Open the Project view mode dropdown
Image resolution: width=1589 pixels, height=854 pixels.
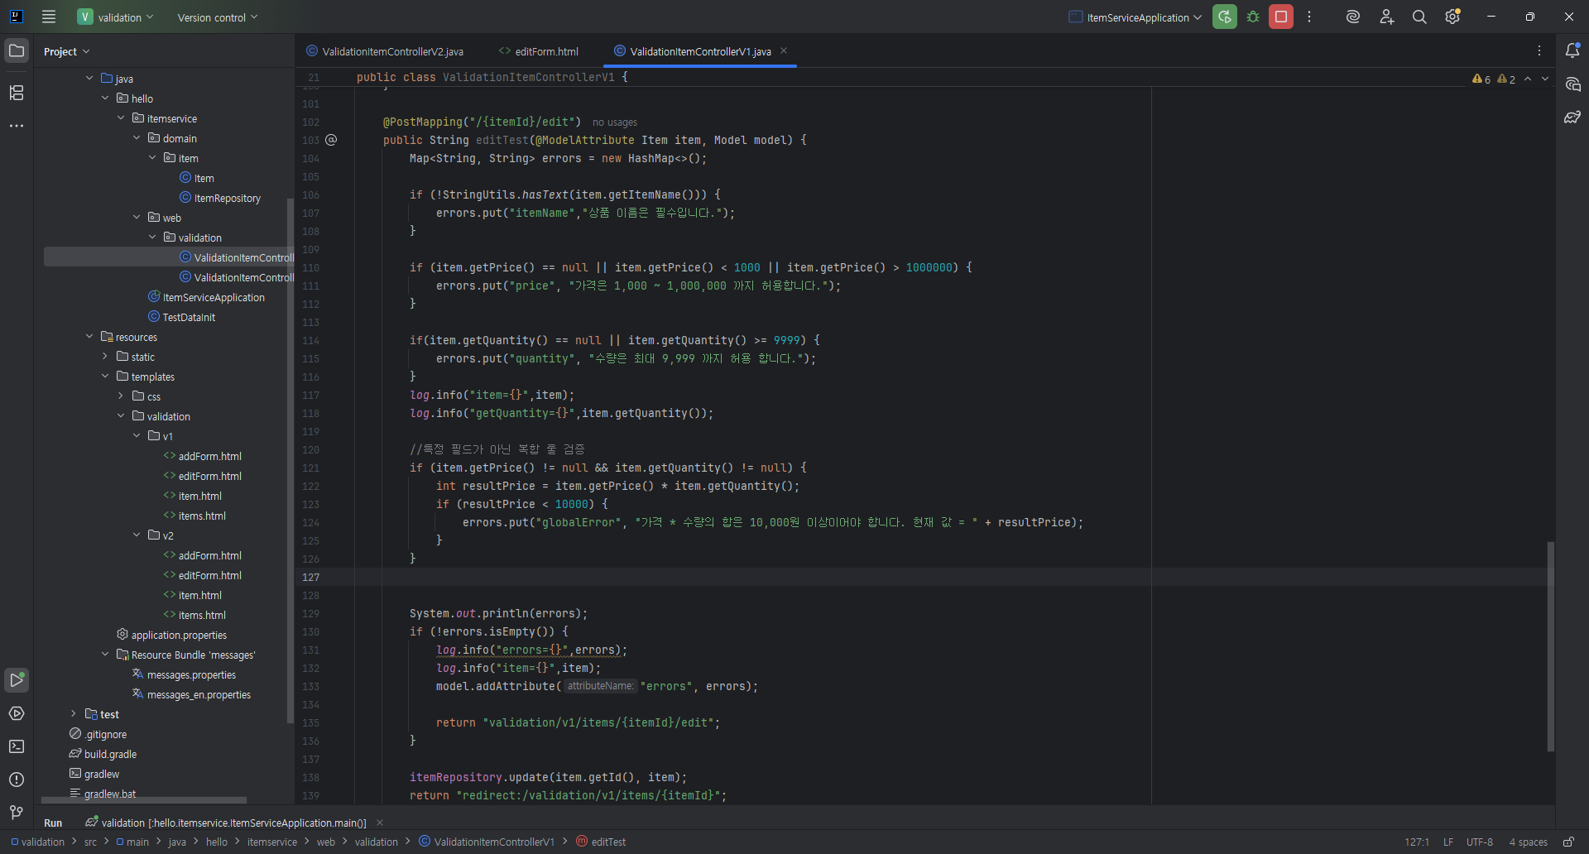[x=66, y=51]
